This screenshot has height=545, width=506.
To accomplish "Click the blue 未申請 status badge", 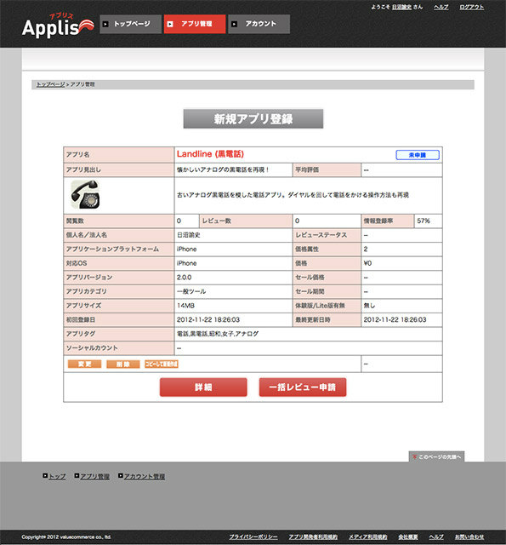I will point(418,155).
